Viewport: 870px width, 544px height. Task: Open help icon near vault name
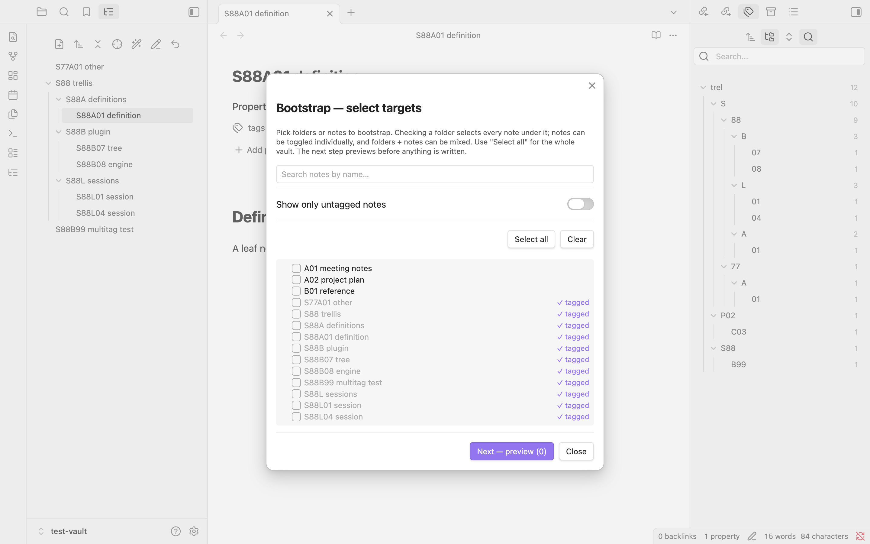(176, 531)
